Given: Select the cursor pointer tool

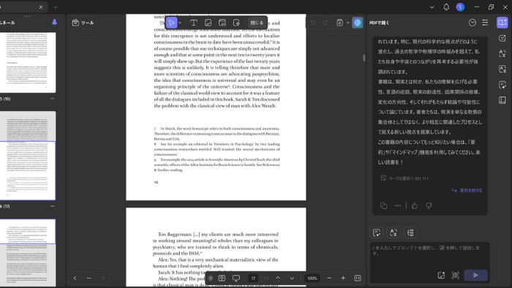Looking at the screenshot, I should click(x=171, y=23).
